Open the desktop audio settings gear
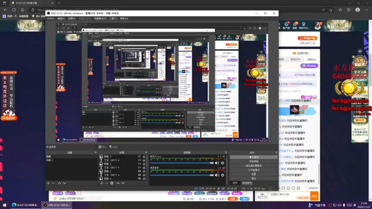This screenshot has height=209, width=372. tap(223, 175)
